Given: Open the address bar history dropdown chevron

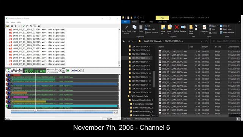Looking at the screenshot, I should tap(202, 41).
